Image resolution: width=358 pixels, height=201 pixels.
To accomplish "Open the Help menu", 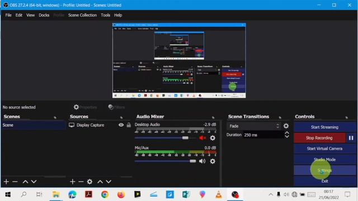I will [118, 15].
